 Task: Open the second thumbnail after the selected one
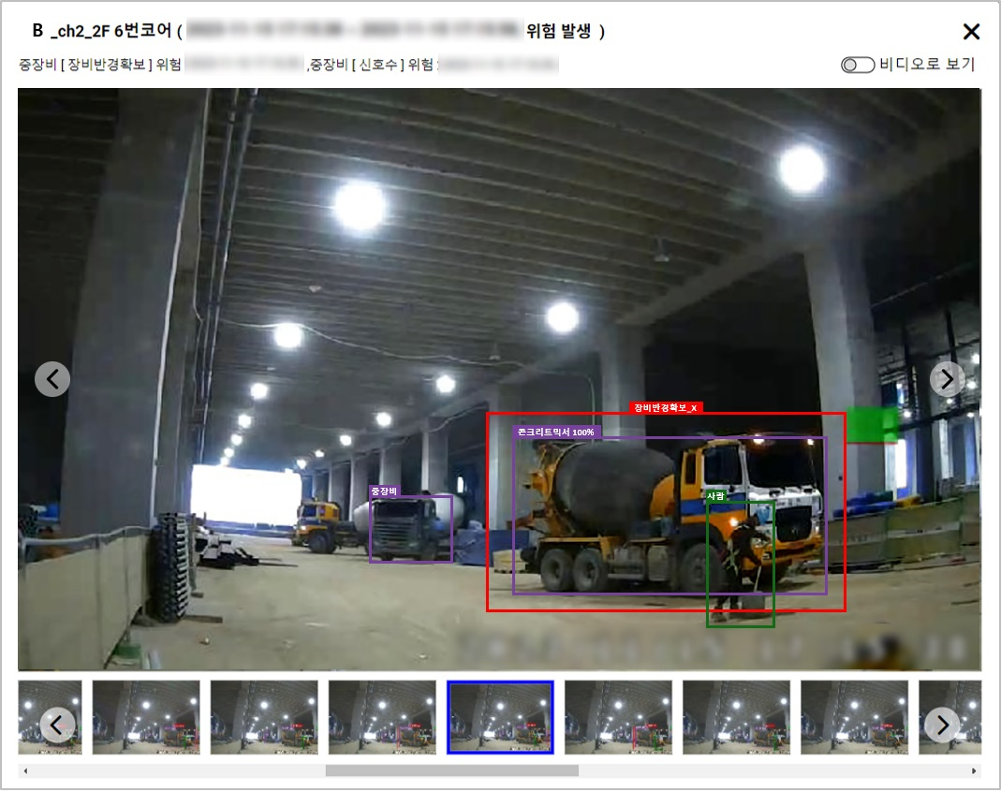(x=737, y=717)
